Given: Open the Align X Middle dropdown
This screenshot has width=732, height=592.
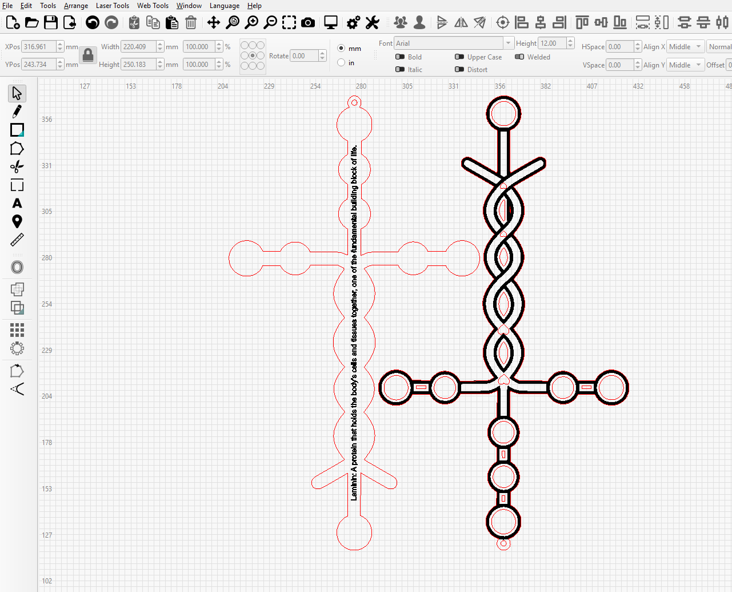Looking at the screenshot, I should (685, 47).
